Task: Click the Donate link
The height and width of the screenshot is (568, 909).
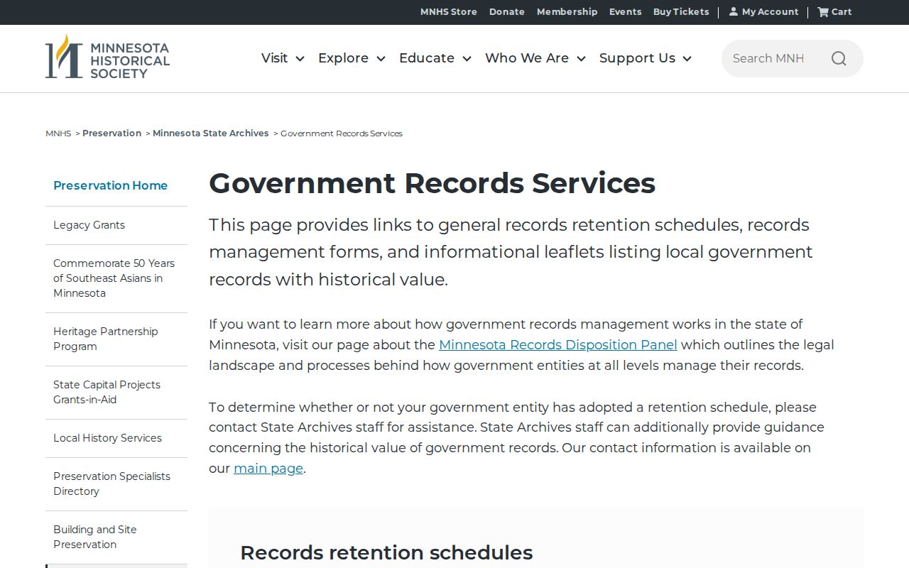Action: point(507,11)
